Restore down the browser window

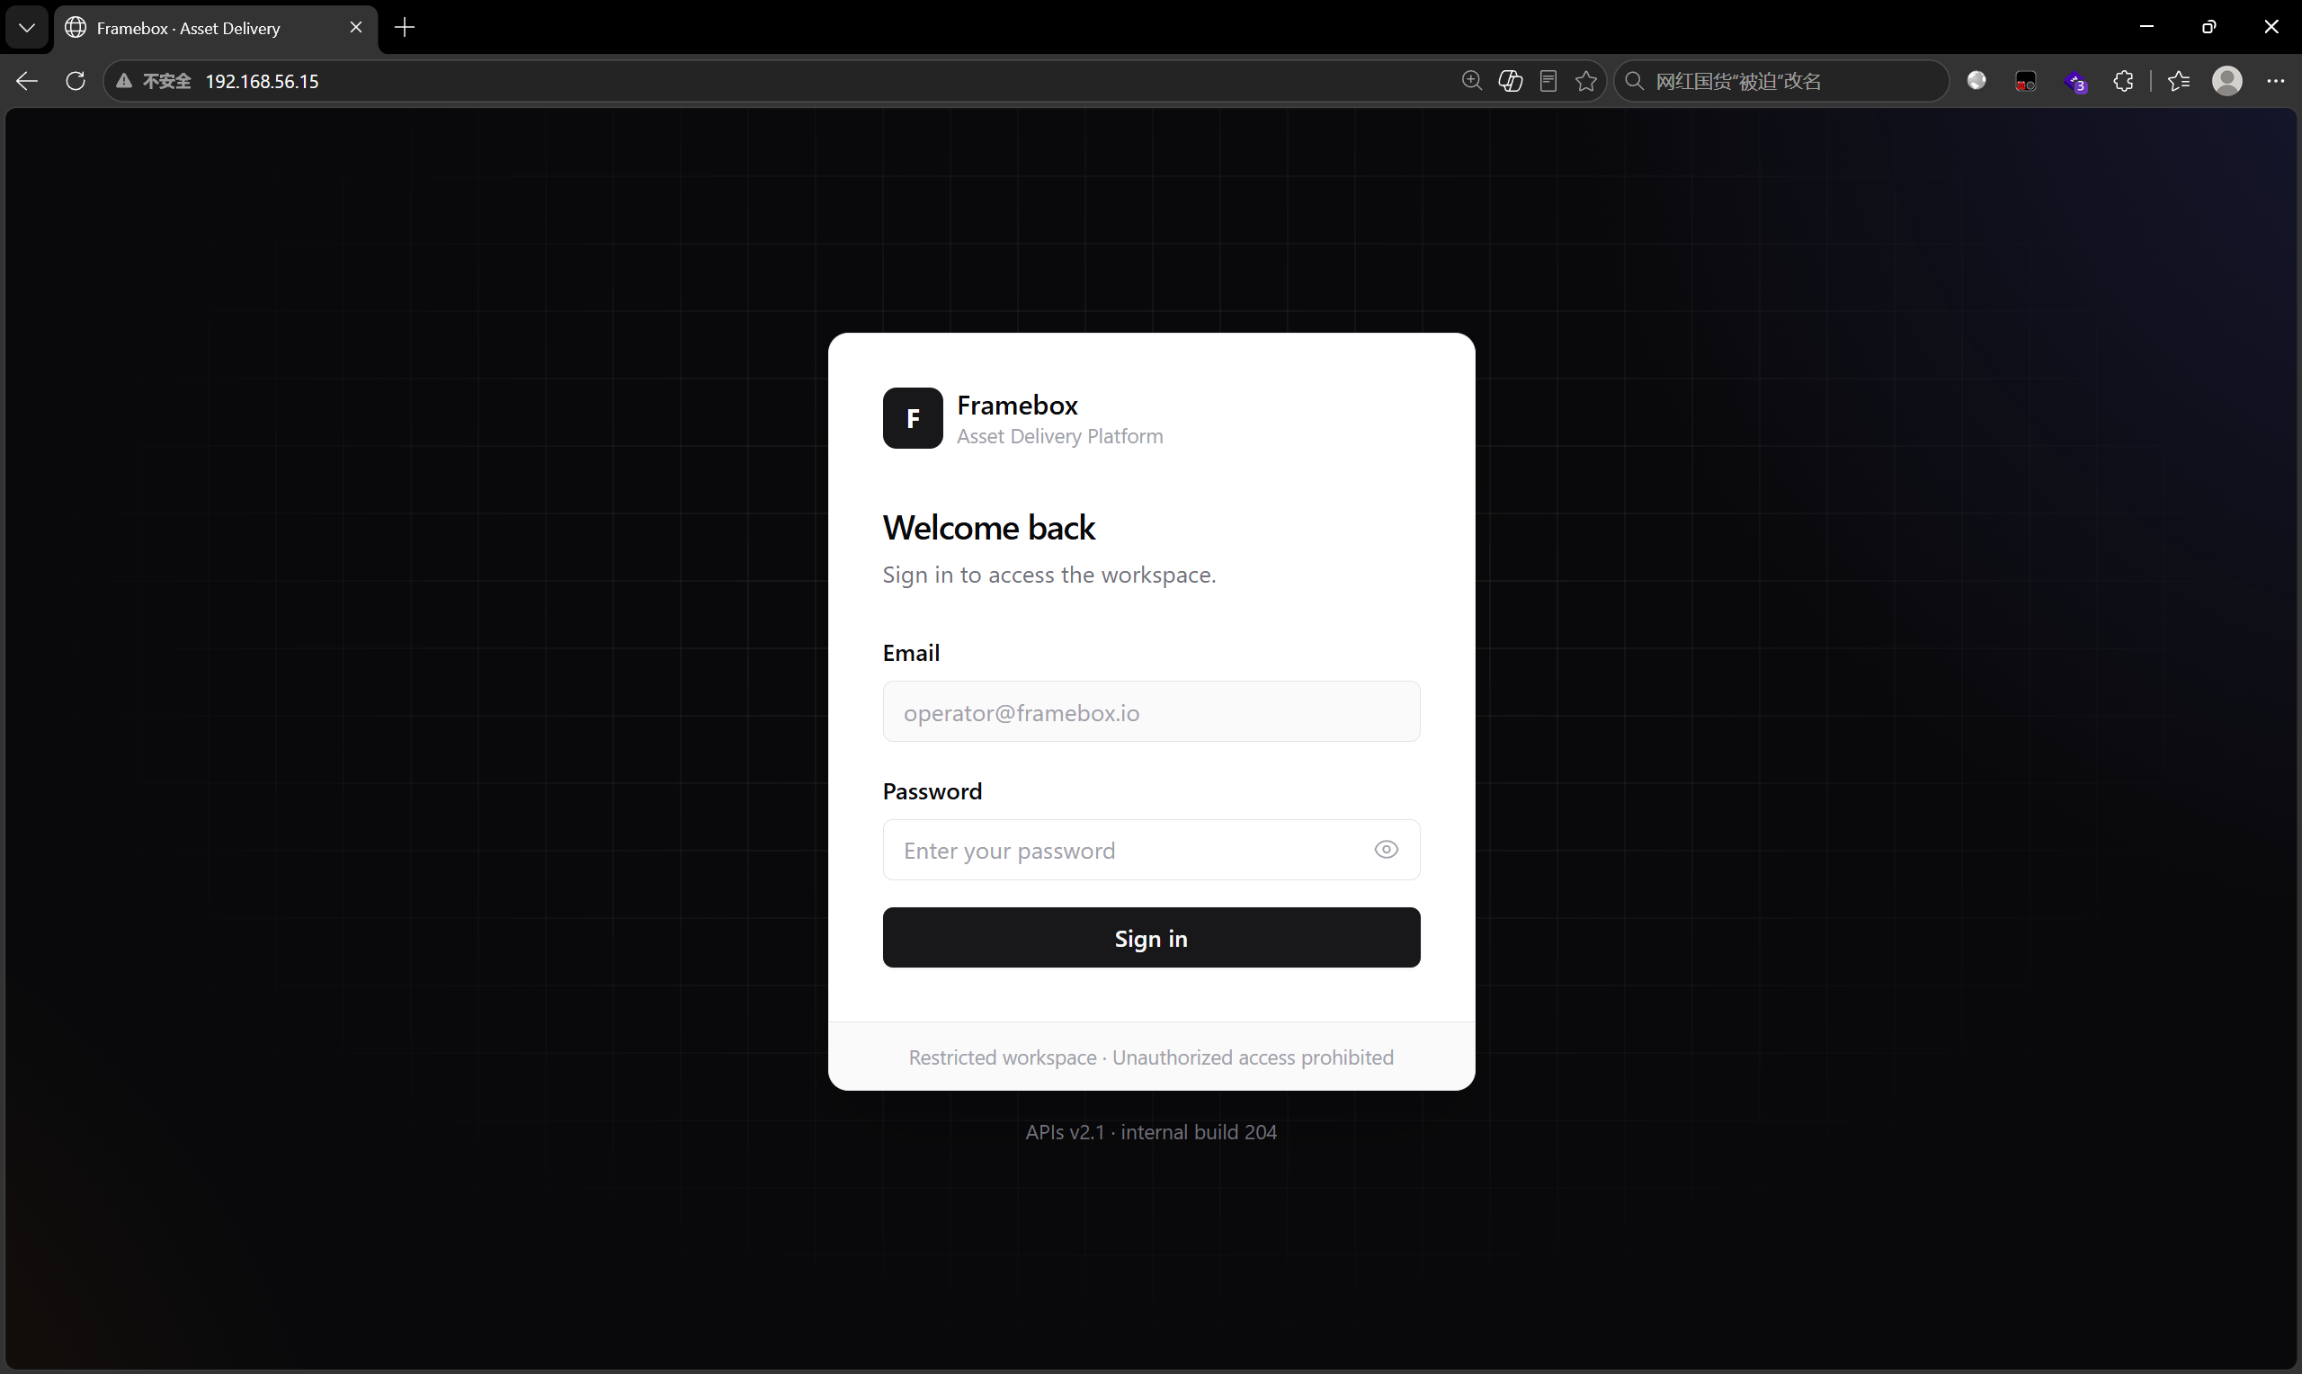pos(2208,27)
